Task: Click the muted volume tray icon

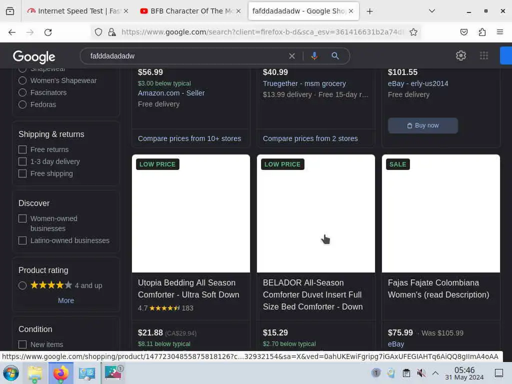Action: click(x=421, y=373)
